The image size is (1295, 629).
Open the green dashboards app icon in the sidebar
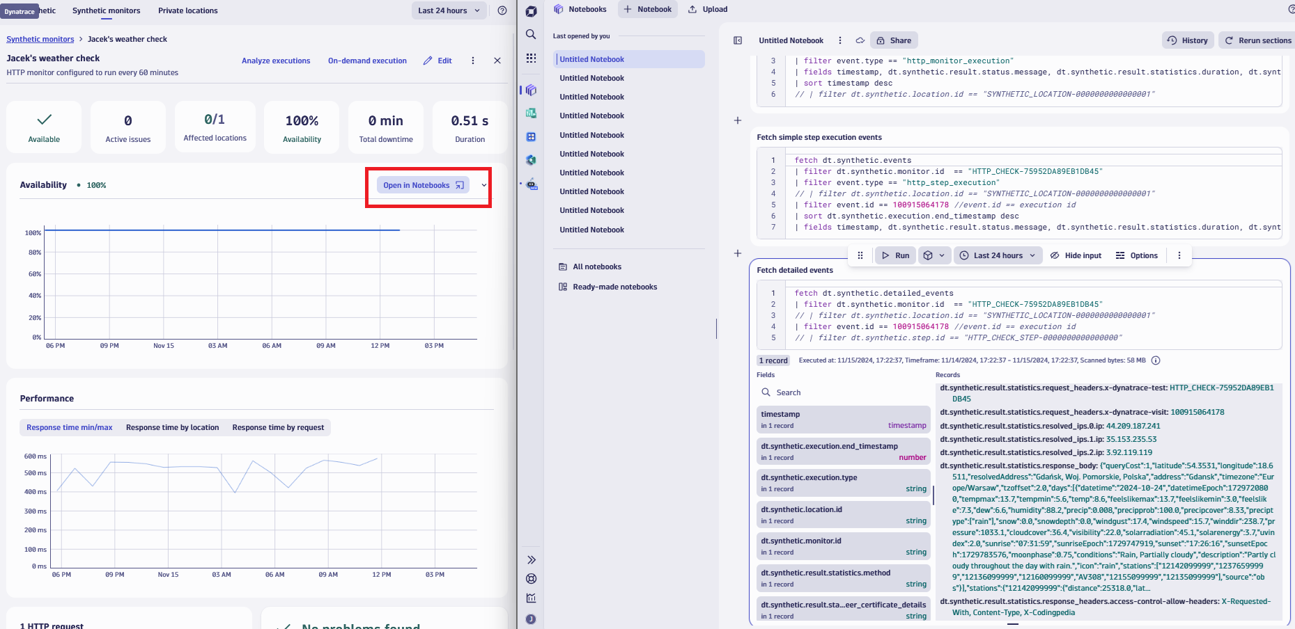click(x=531, y=113)
